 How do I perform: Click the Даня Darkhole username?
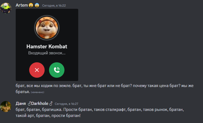pos(34,104)
